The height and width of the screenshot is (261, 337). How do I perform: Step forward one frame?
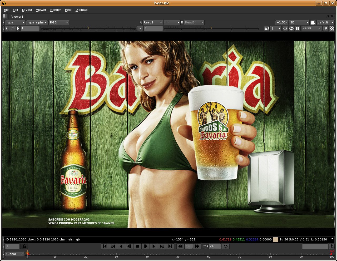click(x=145, y=246)
